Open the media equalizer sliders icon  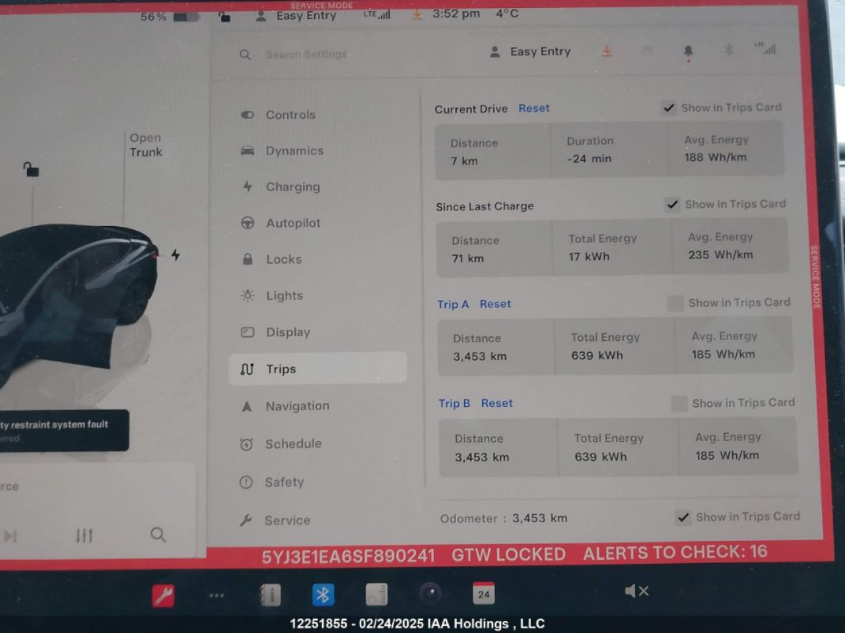tap(84, 535)
